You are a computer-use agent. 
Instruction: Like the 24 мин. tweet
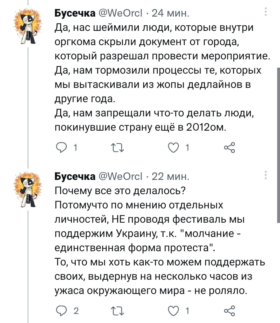pyautogui.click(x=173, y=148)
